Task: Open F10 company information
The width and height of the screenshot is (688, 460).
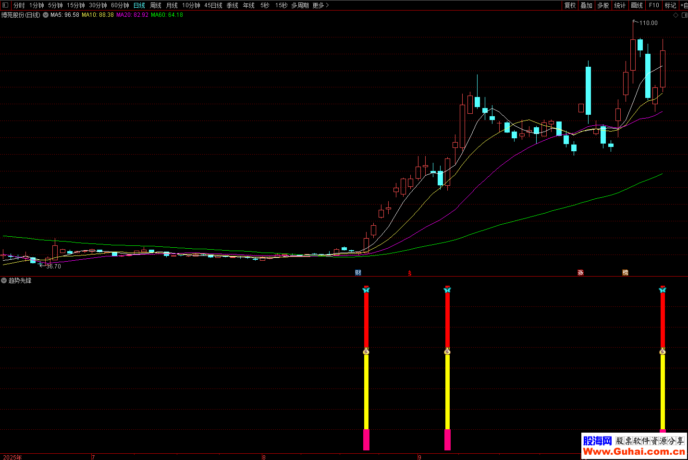Action: coord(654,5)
